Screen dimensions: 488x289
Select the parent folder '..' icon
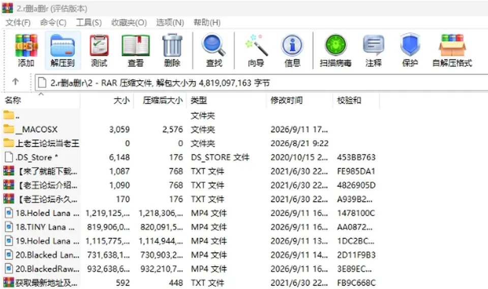pos(9,115)
